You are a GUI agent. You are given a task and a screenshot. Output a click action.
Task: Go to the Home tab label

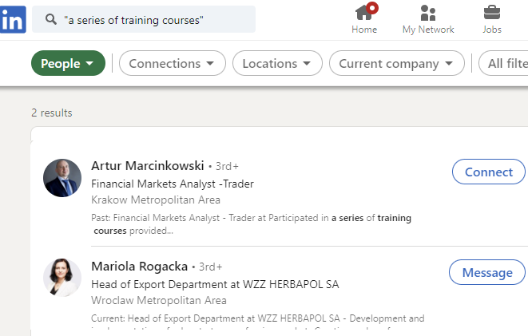[364, 30]
